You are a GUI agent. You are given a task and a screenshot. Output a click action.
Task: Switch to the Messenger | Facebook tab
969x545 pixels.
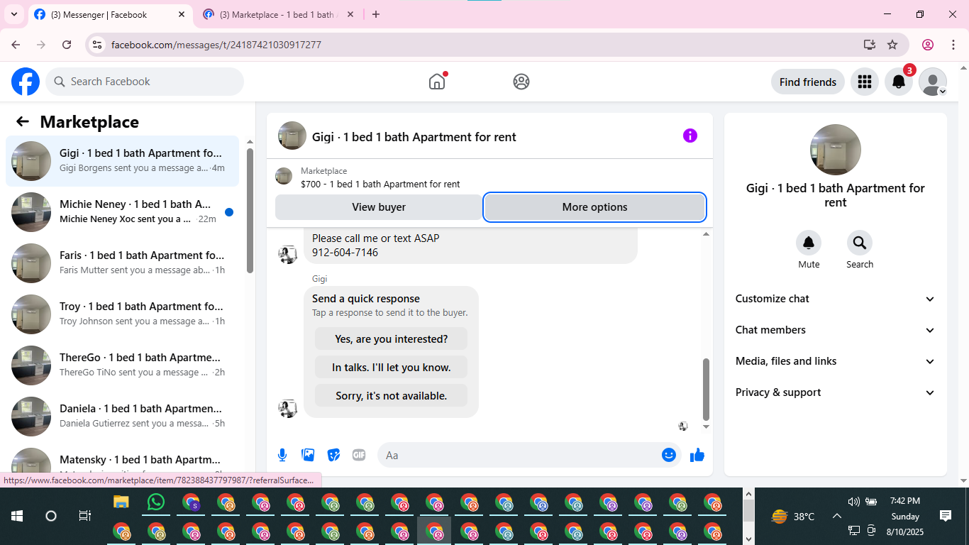110,14
